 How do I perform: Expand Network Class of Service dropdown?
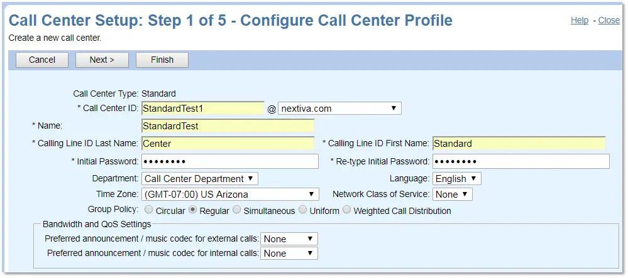(x=453, y=195)
